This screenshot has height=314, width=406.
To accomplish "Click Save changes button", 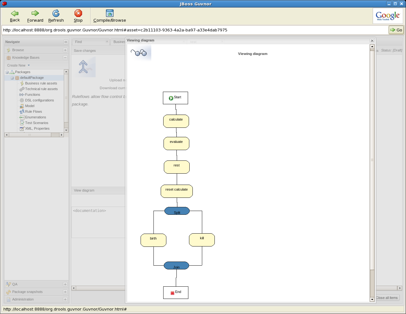I will tap(85, 51).
